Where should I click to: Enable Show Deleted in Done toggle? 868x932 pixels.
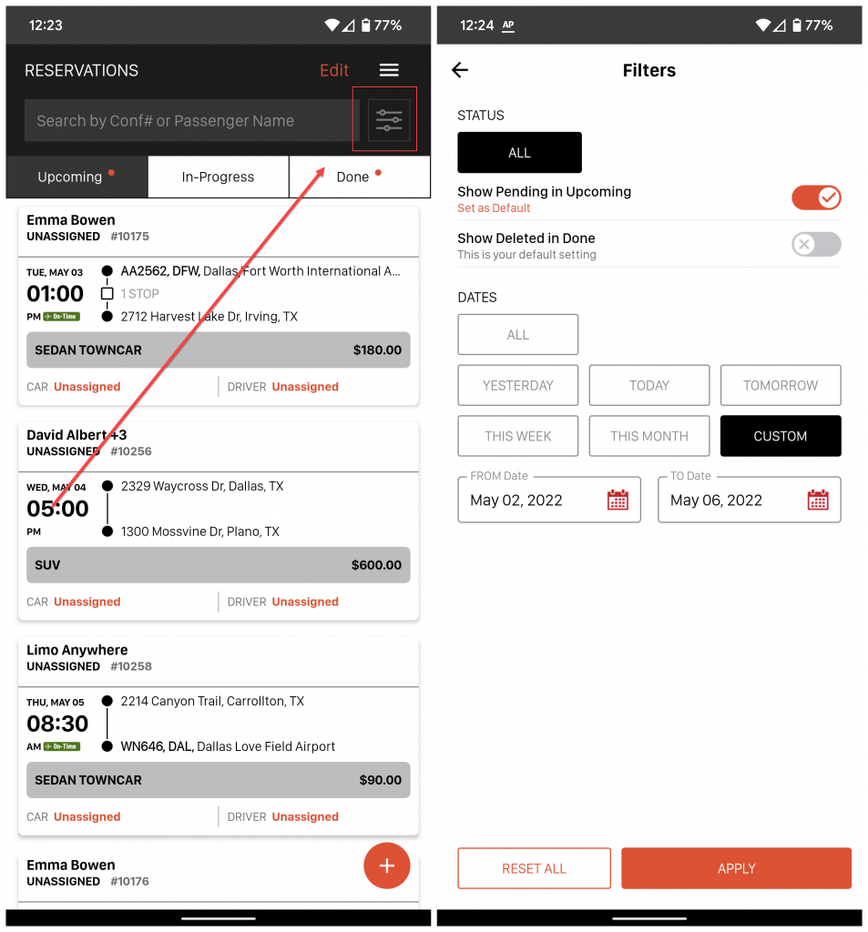coord(816,244)
